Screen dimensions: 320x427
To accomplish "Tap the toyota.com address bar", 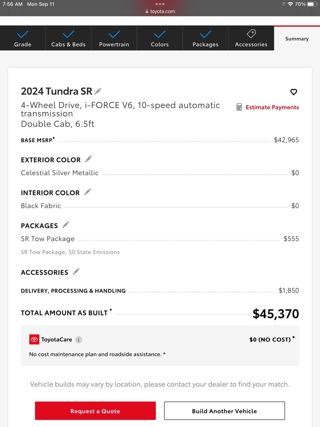I will point(160,11).
